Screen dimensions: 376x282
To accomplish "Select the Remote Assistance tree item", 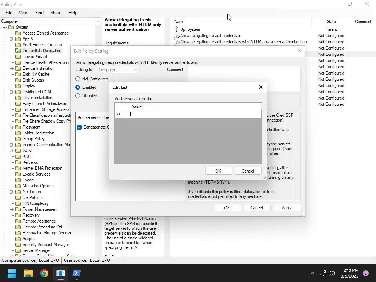I will pyautogui.click(x=39, y=221).
